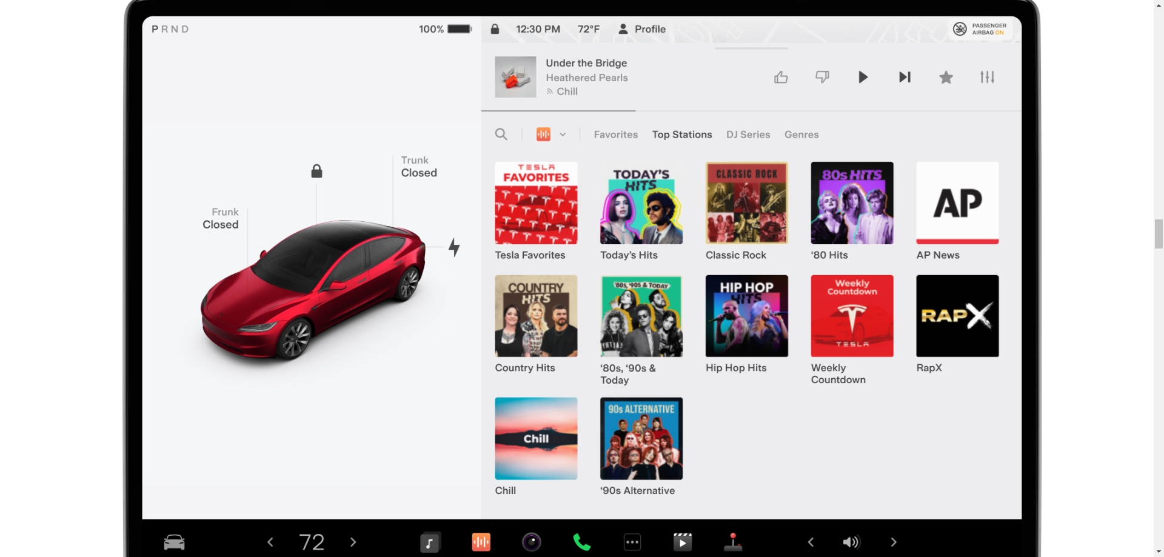This screenshot has width=1164, height=557.
Task: Like the song with thumbs up icon
Action: pos(781,77)
